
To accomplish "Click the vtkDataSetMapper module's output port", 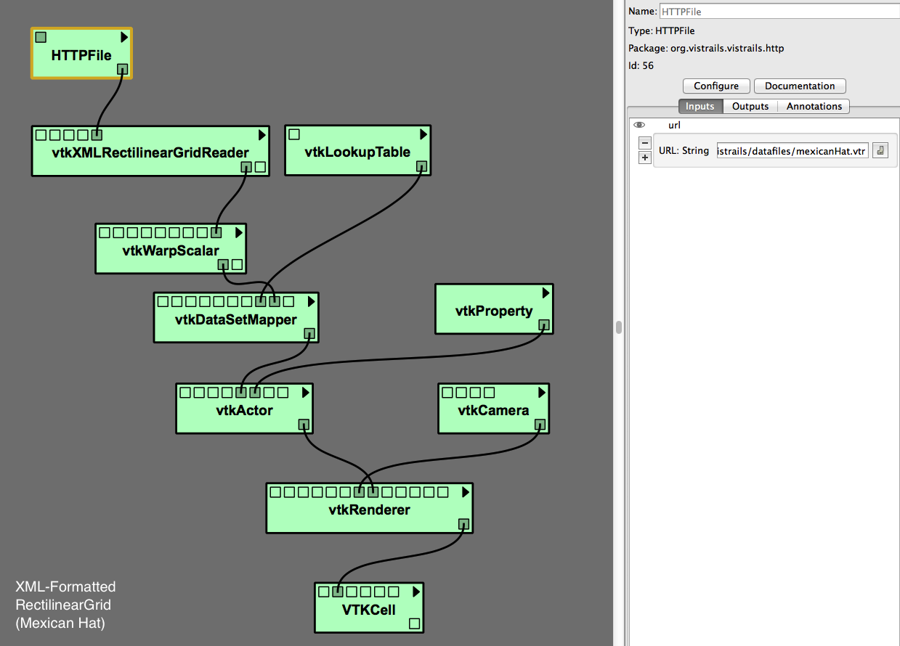I will 309,334.
